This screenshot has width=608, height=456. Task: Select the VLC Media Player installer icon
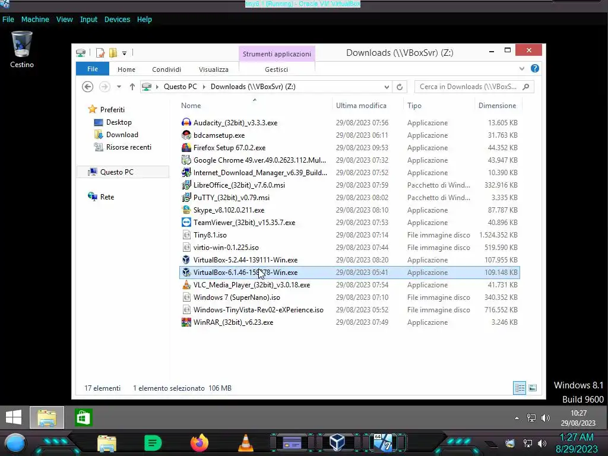(x=186, y=284)
